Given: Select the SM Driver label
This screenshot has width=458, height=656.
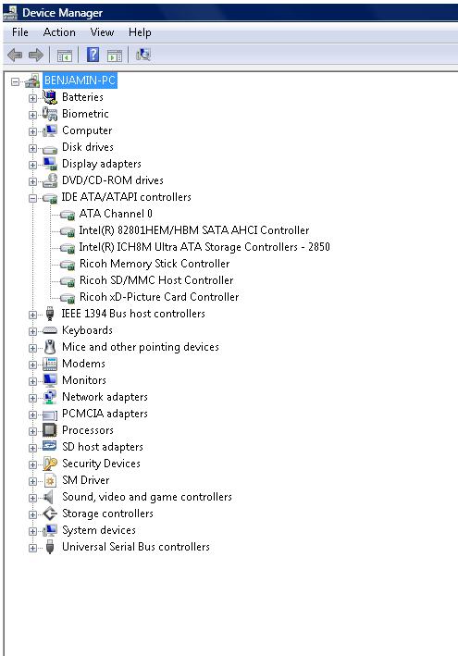Looking at the screenshot, I should coord(86,480).
